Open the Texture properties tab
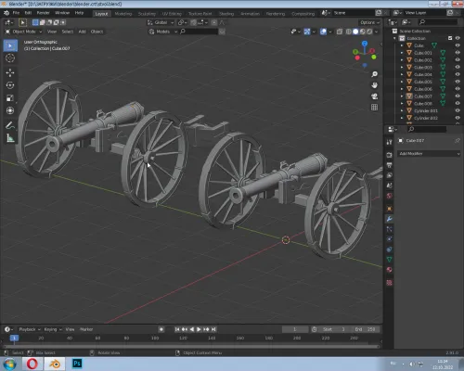Screen dimensions: 464x371 [x=389, y=283]
